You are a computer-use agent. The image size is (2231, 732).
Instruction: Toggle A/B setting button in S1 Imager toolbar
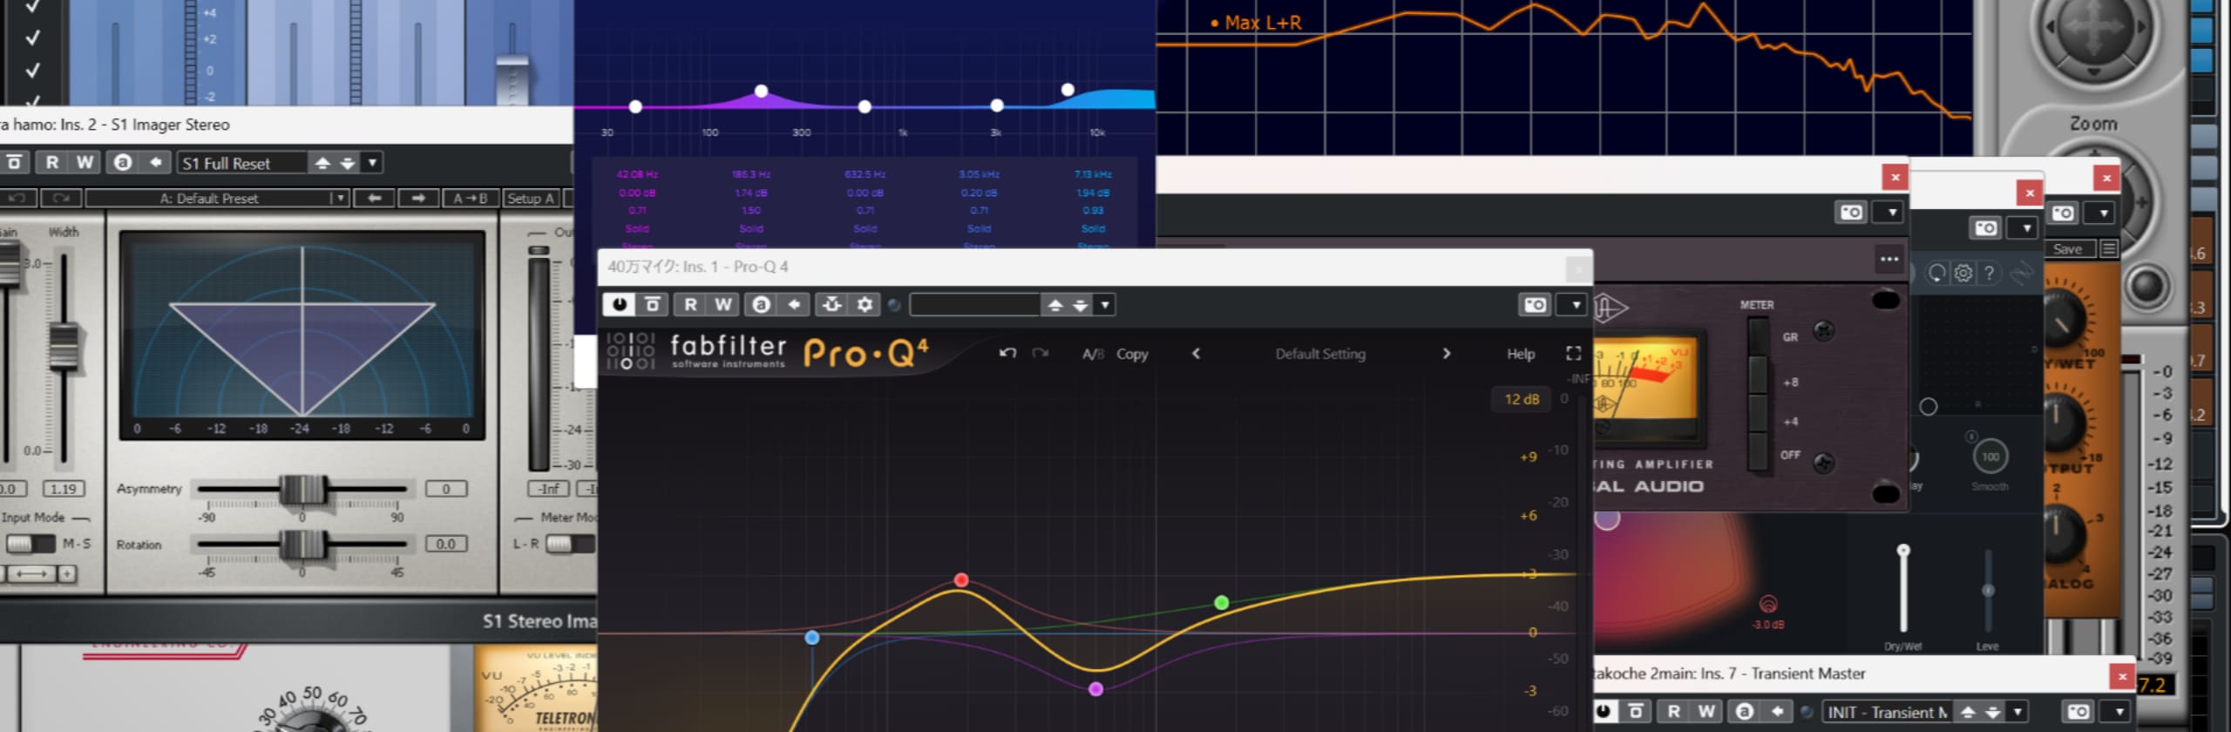tap(123, 162)
